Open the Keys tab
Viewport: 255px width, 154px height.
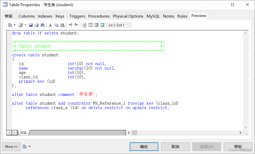point(60,16)
